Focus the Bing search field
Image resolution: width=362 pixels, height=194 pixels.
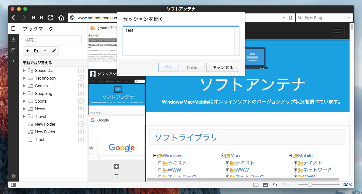pos(325,18)
